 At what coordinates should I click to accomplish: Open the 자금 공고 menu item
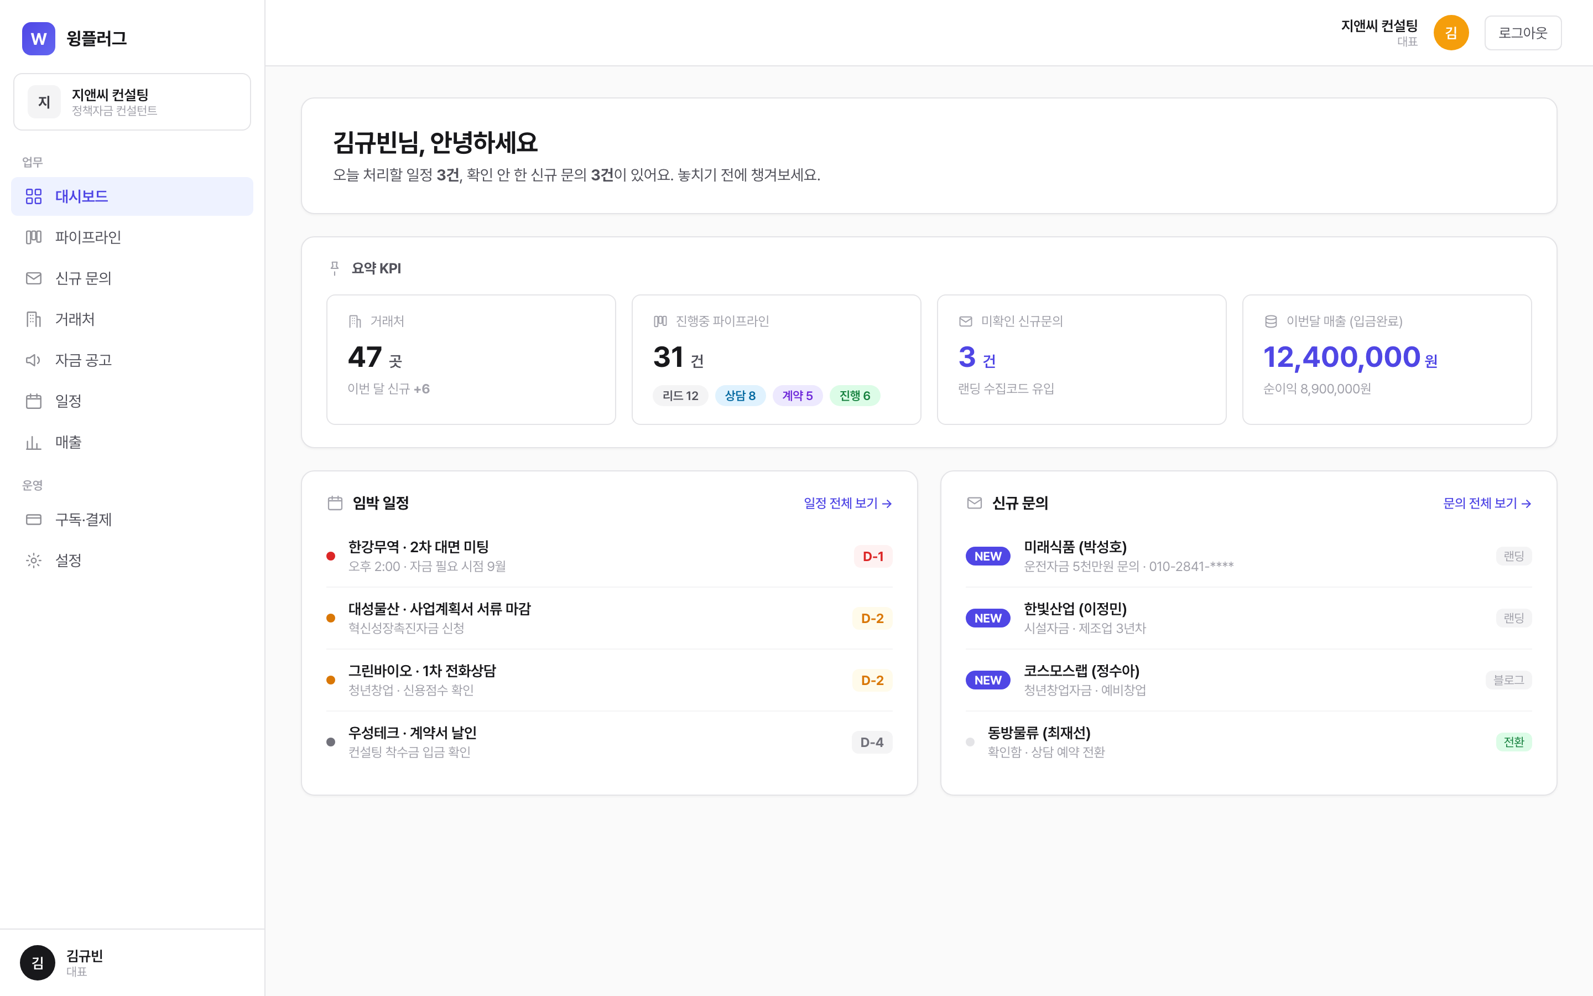coord(132,360)
